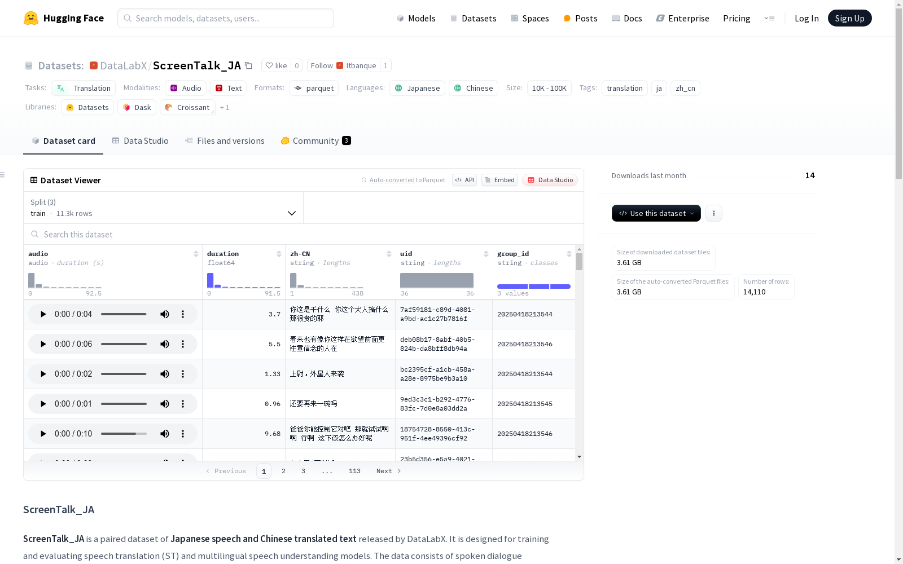This screenshot has height=564, width=903.
Task: Show the +1 more libraries
Action: 225,107
